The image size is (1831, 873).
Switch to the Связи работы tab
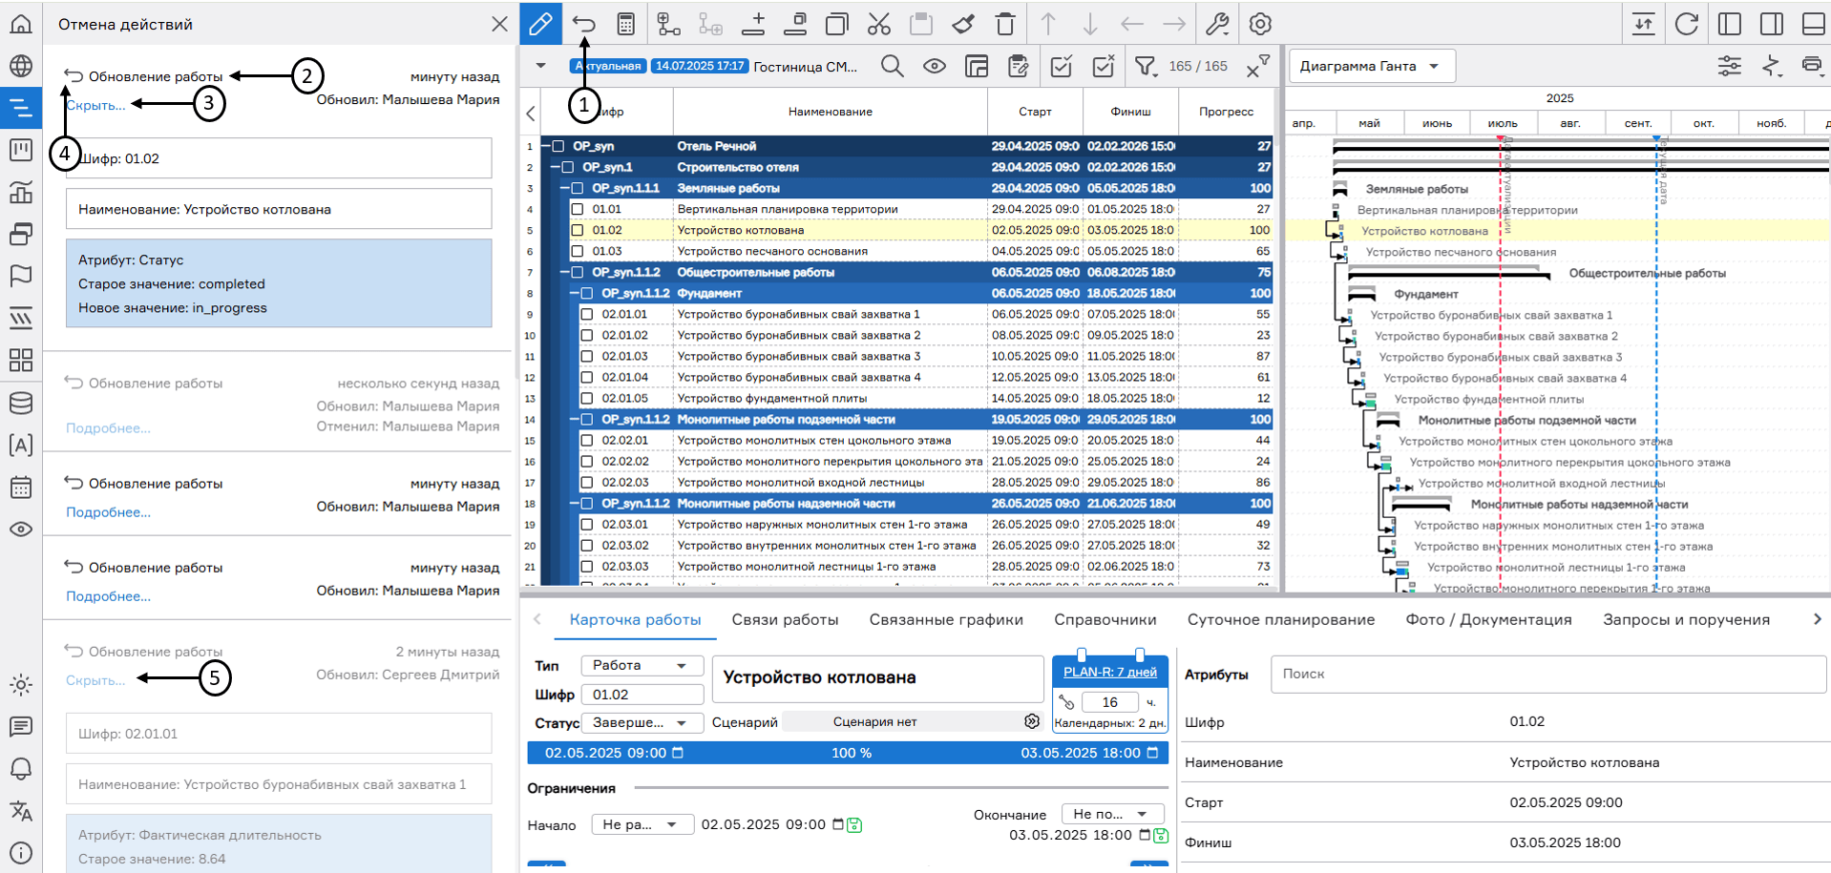click(x=785, y=619)
